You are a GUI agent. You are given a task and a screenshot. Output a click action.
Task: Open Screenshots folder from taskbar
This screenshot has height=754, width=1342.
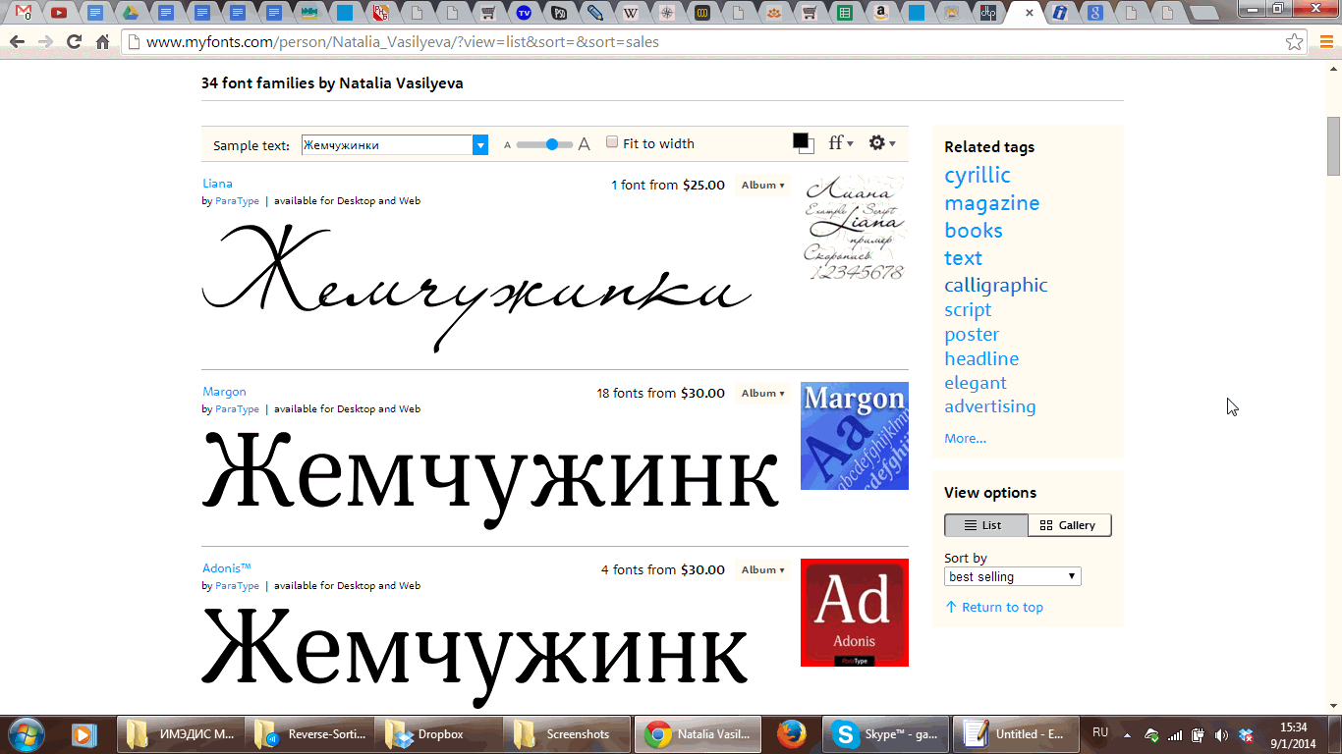567,734
